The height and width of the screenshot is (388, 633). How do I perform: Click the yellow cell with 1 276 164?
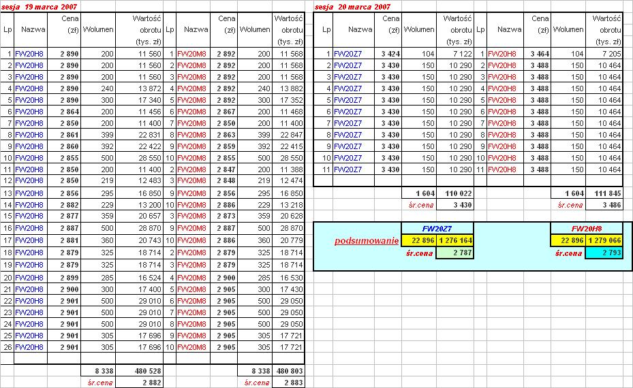(454, 240)
